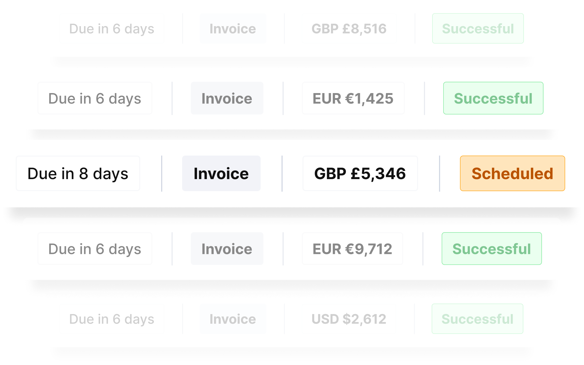The image size is (584, 365).
Task: Click Invoice tag in the EUR €1,425 row
Action: (227, 98)
